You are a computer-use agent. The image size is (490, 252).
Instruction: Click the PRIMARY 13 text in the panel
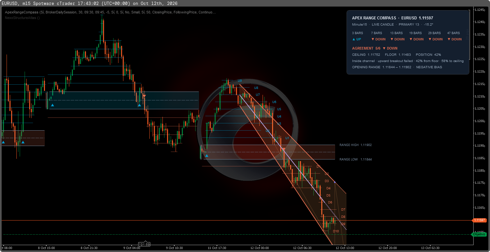[x=409, y=25]
